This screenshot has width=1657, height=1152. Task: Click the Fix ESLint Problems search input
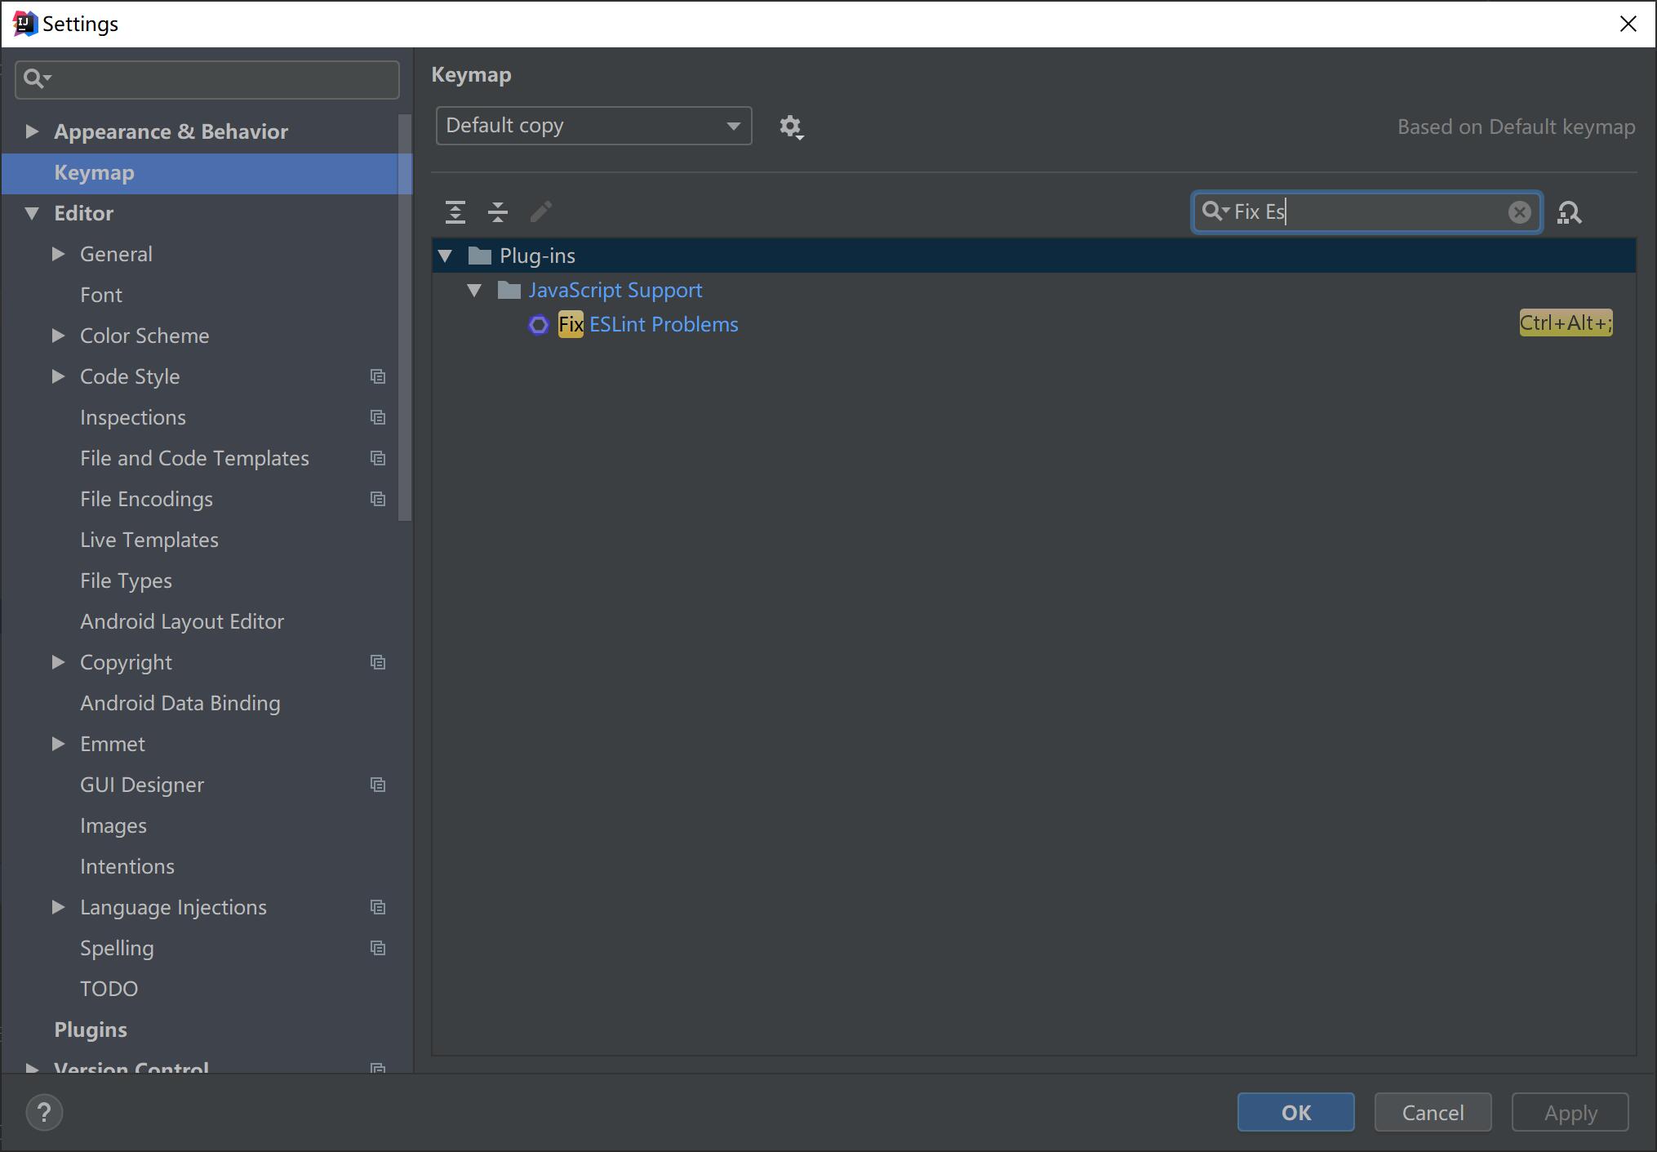[1367, 211]
